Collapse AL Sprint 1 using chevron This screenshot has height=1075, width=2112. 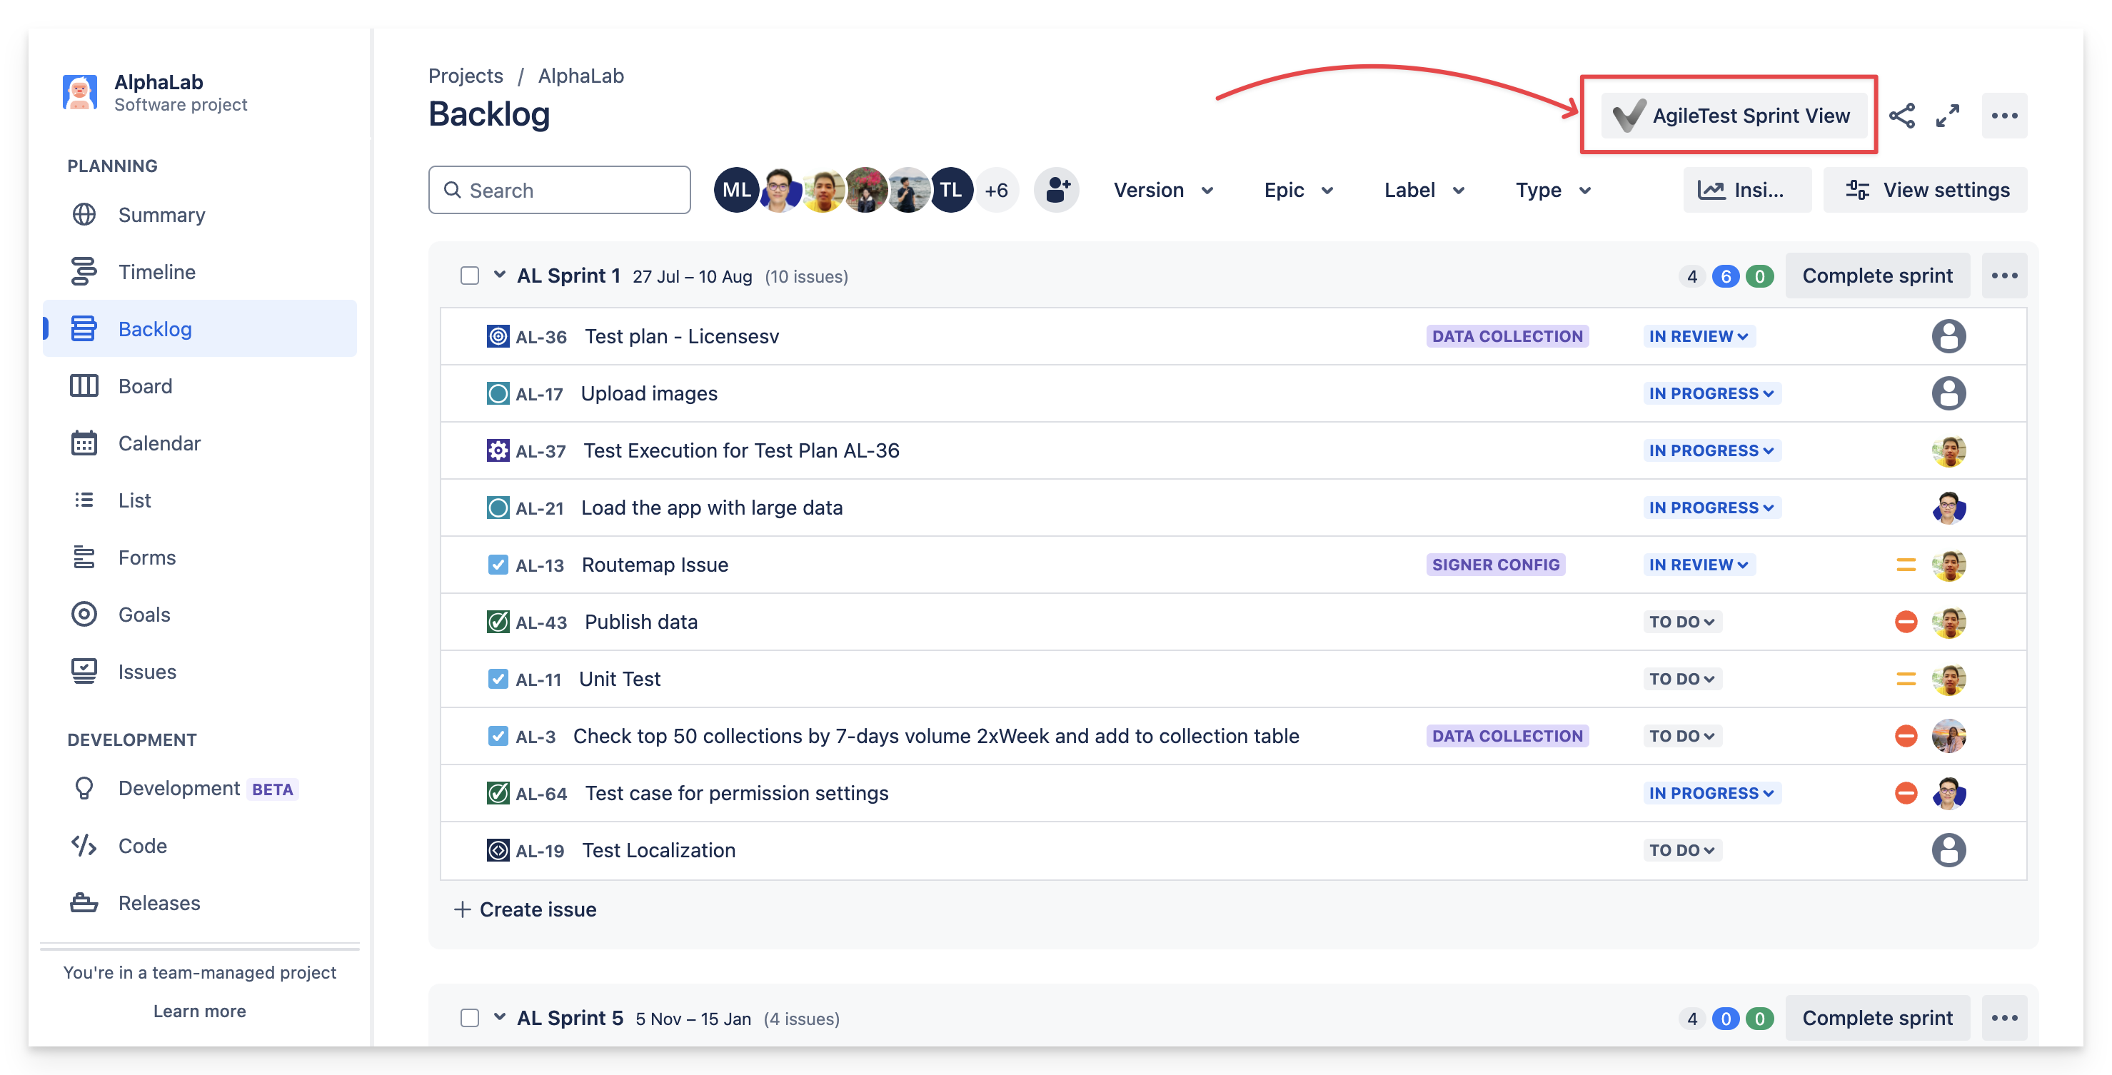pos(499,276)
